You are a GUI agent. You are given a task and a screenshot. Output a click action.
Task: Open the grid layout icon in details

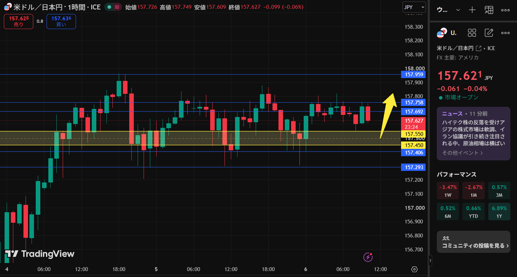(472, 33)
